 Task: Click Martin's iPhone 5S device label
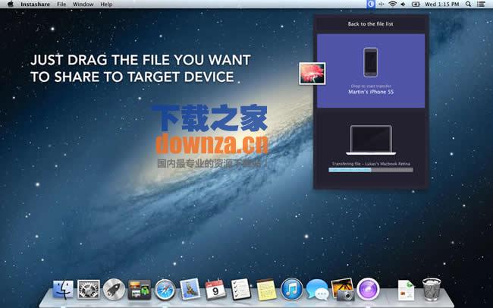(371, 92)
